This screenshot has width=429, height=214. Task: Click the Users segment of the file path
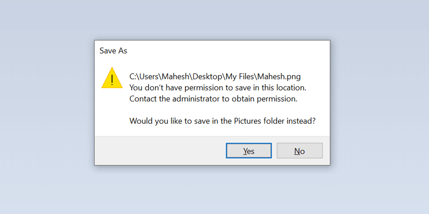[149, 77]
